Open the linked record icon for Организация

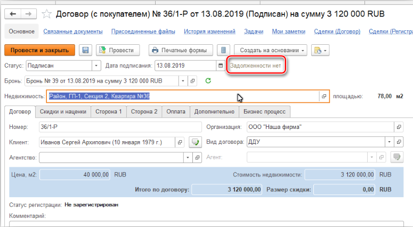click(398, 127)
